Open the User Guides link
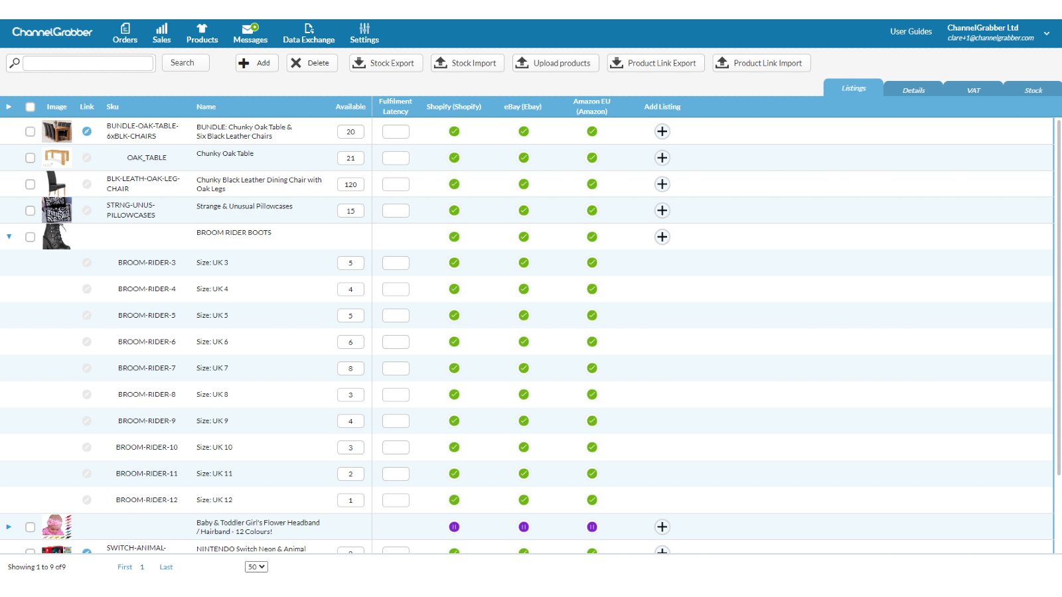Viewport: 1062px width, 597px height. [x=911, y=31]
